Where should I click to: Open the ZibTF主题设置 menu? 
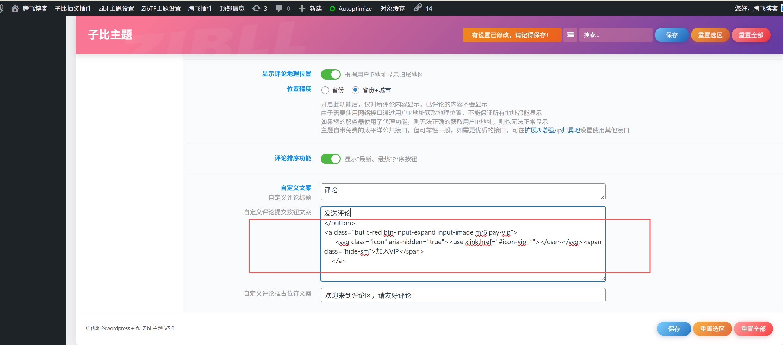(161, 9)
